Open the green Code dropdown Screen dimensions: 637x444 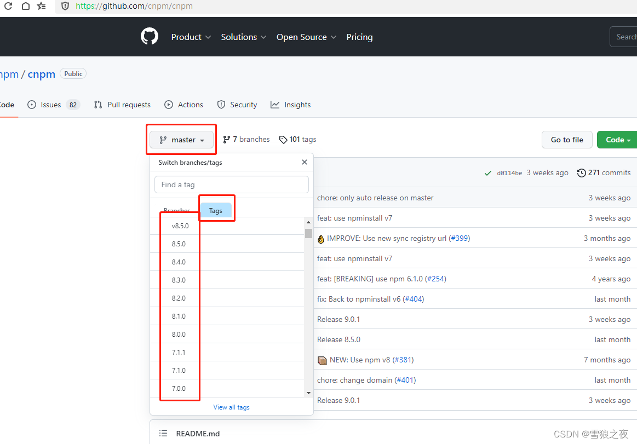pyautogui.click(x=617, y=140)
